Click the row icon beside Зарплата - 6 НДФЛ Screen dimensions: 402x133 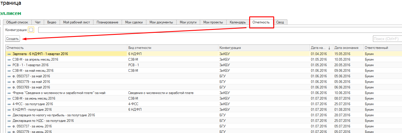(9, 54)
